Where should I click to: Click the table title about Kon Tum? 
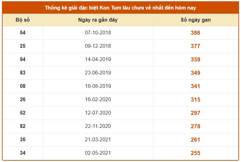pos(120,7)
